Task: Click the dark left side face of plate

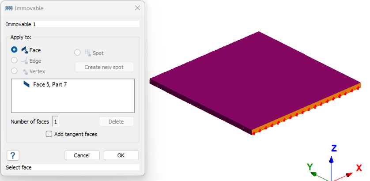Action: [x=200, y=106]
